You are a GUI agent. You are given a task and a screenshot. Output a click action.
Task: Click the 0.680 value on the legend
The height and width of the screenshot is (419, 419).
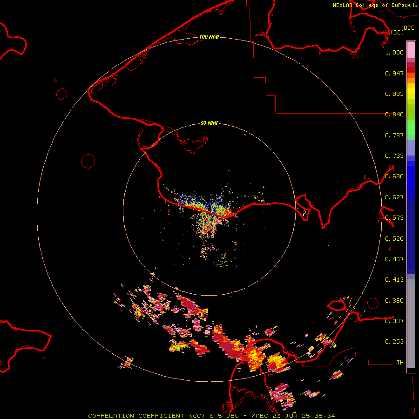pos(394,176)
